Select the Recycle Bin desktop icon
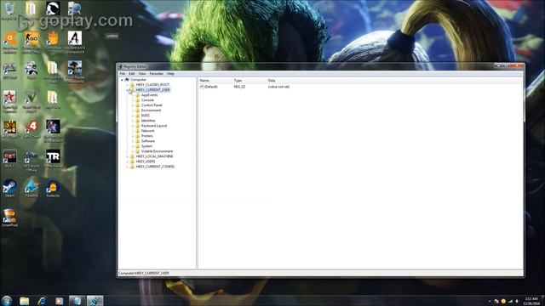 point(9,9)
